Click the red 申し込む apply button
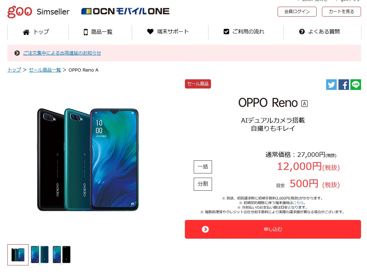367x276 pixels. tap(273, 229)
